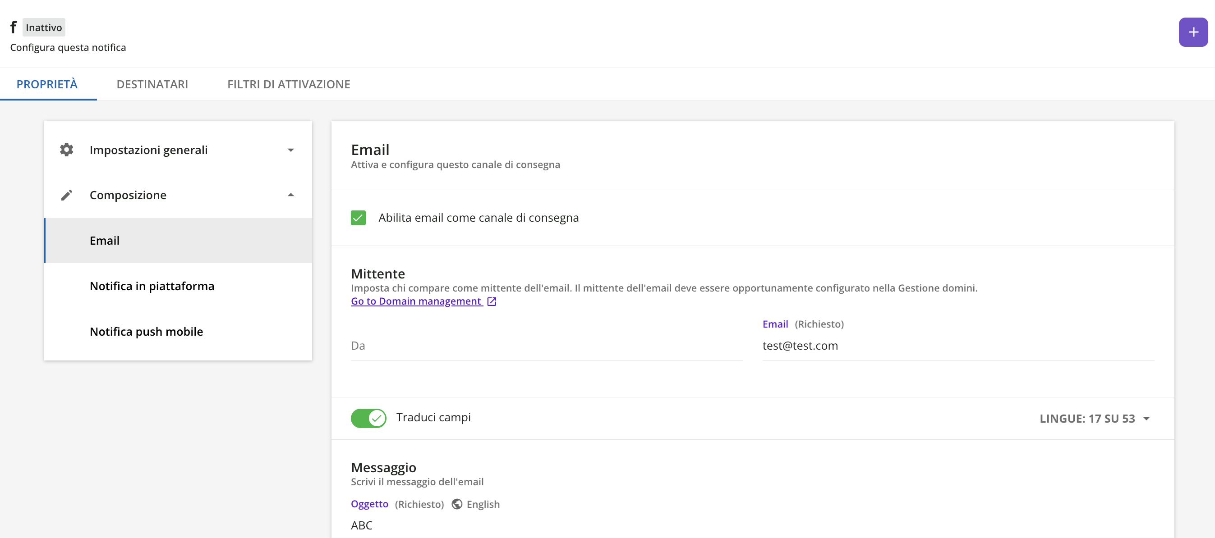This screenshot has height=538, width=1215.
Task: Click the globe icon next to English
Action: click(x=456, y=504)
